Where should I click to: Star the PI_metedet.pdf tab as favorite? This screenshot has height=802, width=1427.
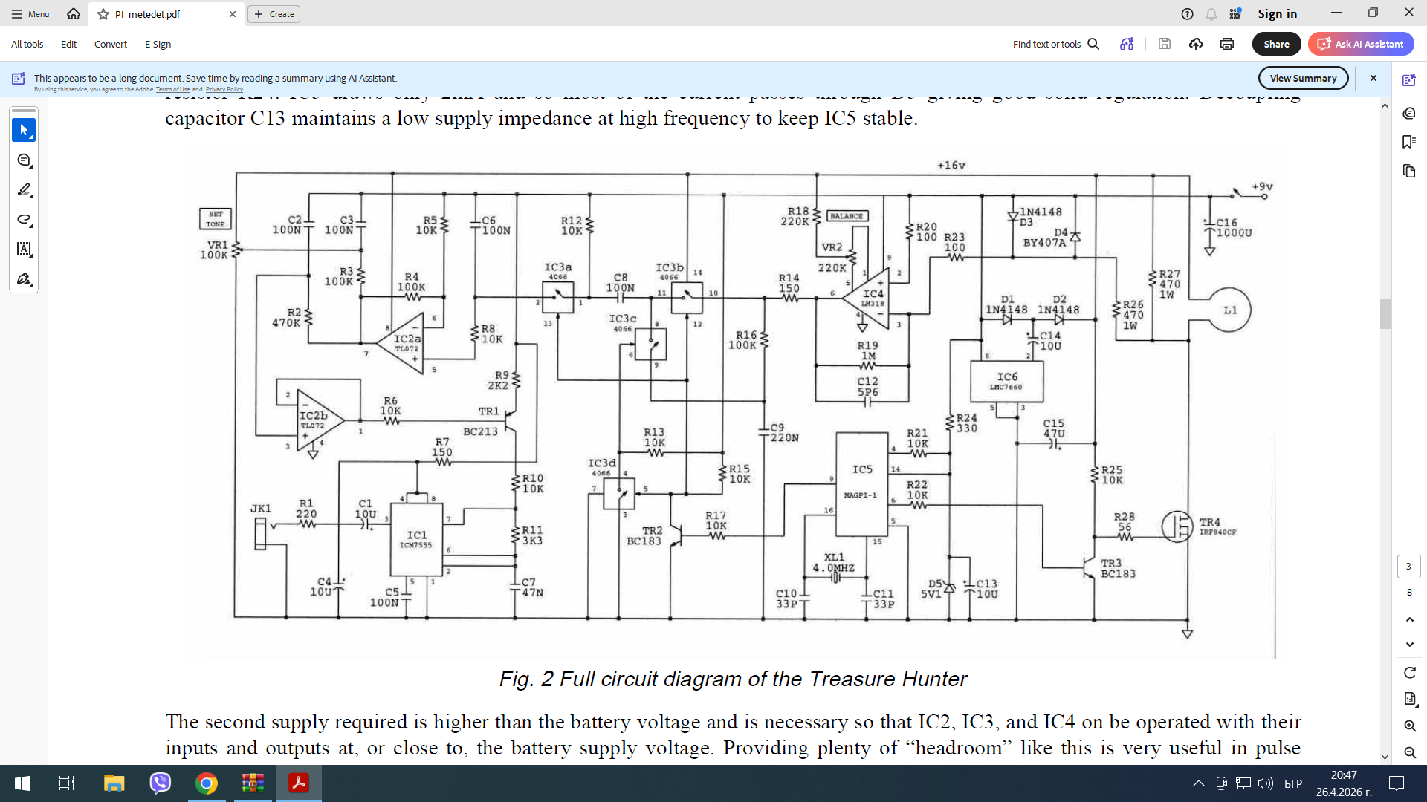103,14
